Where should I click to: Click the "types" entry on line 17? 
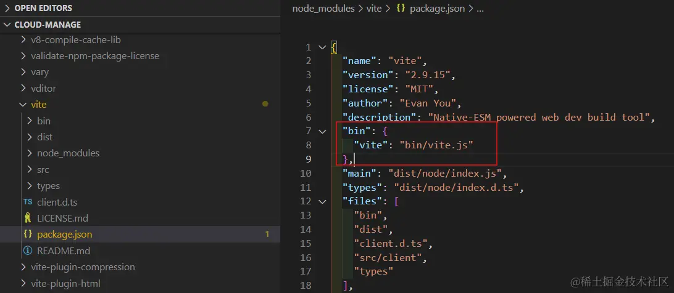coord(373,271)
